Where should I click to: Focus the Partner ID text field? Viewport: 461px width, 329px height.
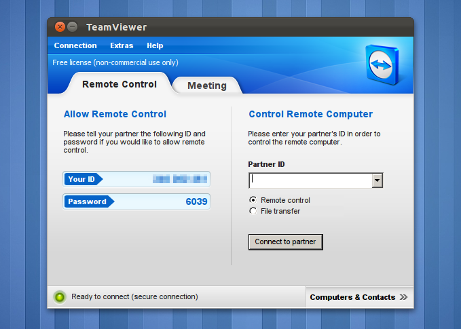310,180
